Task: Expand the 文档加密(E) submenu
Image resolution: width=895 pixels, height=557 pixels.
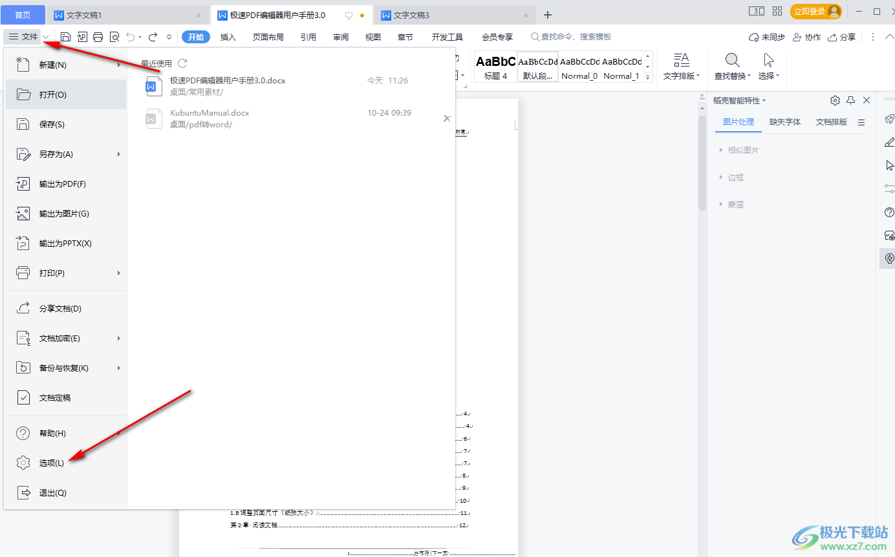Action: (x=119, y=338)
